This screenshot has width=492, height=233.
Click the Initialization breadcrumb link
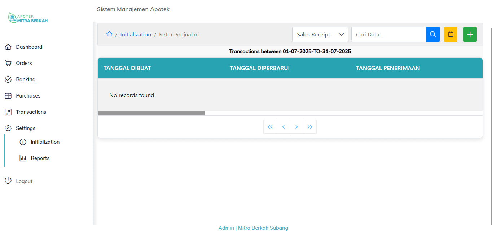click(x=136, y=35)
